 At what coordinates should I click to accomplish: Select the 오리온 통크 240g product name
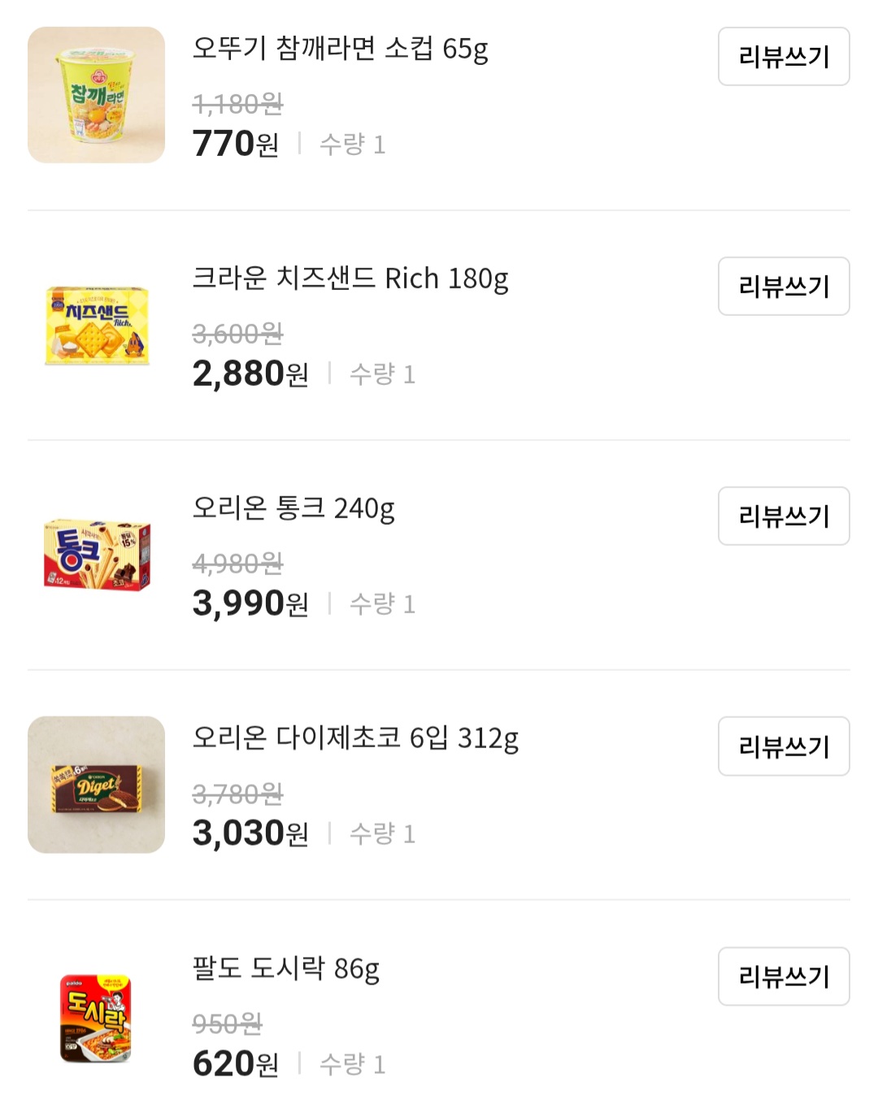pos(293,508)
